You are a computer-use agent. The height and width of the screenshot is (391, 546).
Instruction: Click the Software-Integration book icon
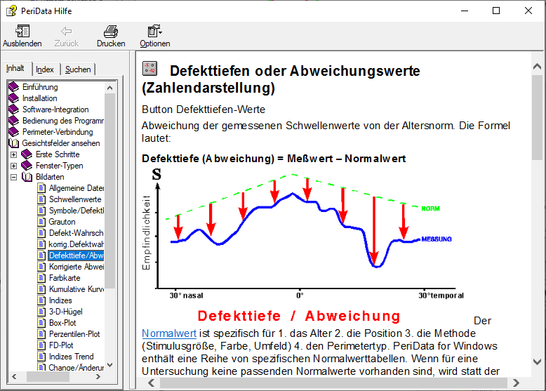(x=13, y=110)
